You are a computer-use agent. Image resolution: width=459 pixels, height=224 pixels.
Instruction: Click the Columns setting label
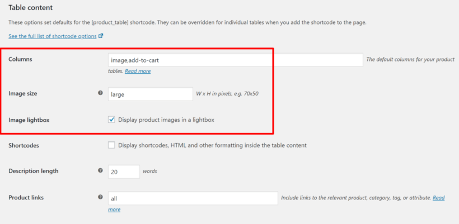point(20,59)
